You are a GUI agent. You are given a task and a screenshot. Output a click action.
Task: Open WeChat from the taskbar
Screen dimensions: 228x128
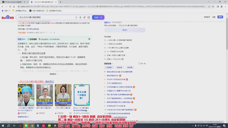coord(26,125)
